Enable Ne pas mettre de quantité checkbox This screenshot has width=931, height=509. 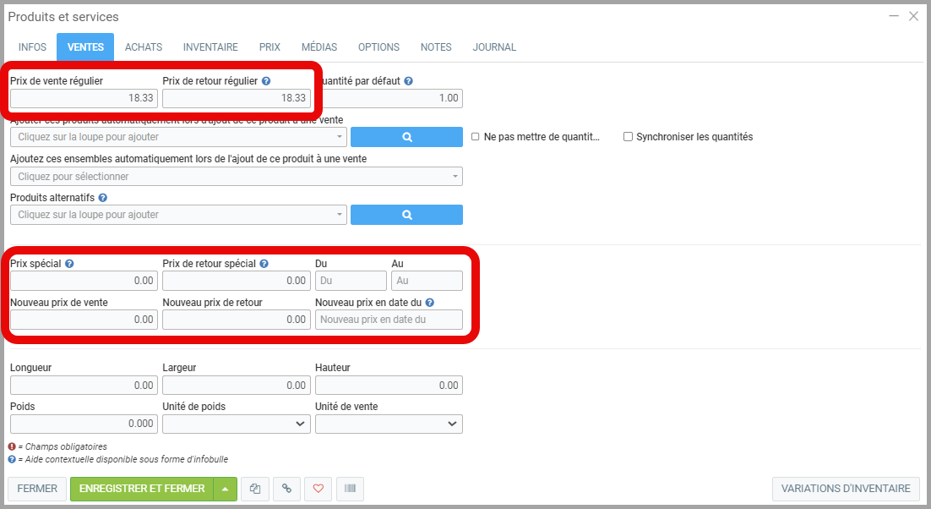point(476,137)
